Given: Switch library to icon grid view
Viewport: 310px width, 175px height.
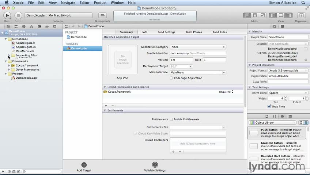Looking at the screenshot, I should click(301, 122).
